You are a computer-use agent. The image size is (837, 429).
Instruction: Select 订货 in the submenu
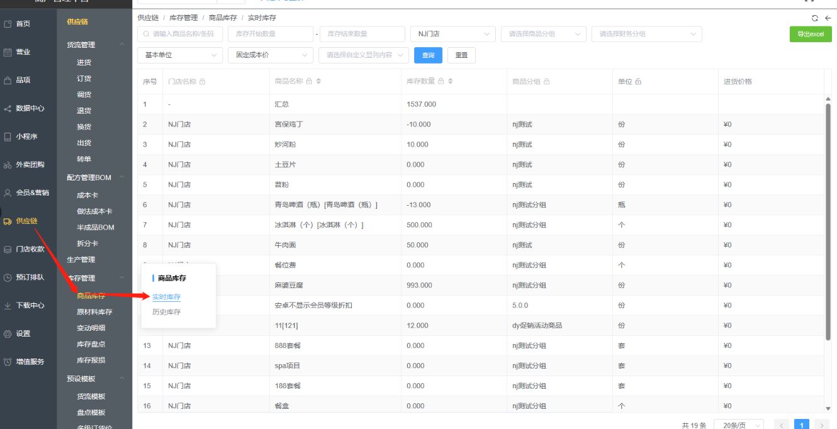84,79
